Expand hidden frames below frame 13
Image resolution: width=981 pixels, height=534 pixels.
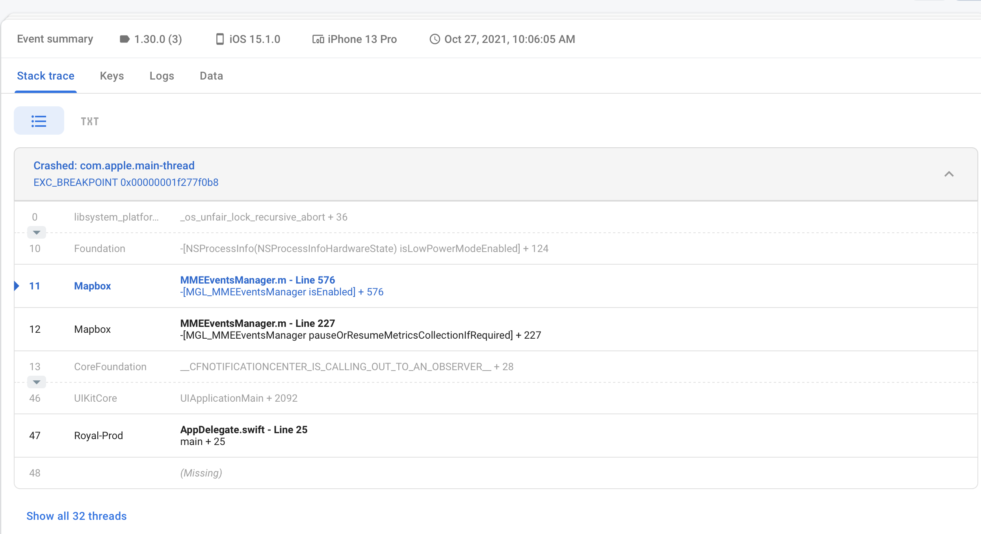(36, 382)
